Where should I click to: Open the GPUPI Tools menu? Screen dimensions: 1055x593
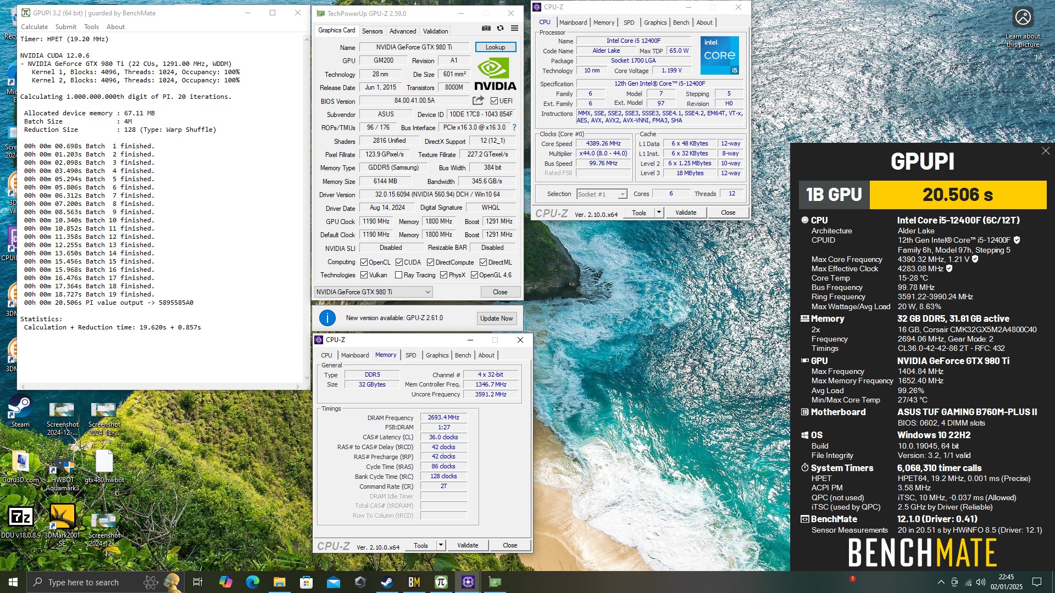tap(91, 26)
